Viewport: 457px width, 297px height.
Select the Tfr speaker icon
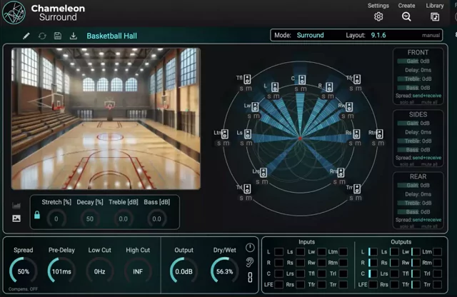coord(357,79)
